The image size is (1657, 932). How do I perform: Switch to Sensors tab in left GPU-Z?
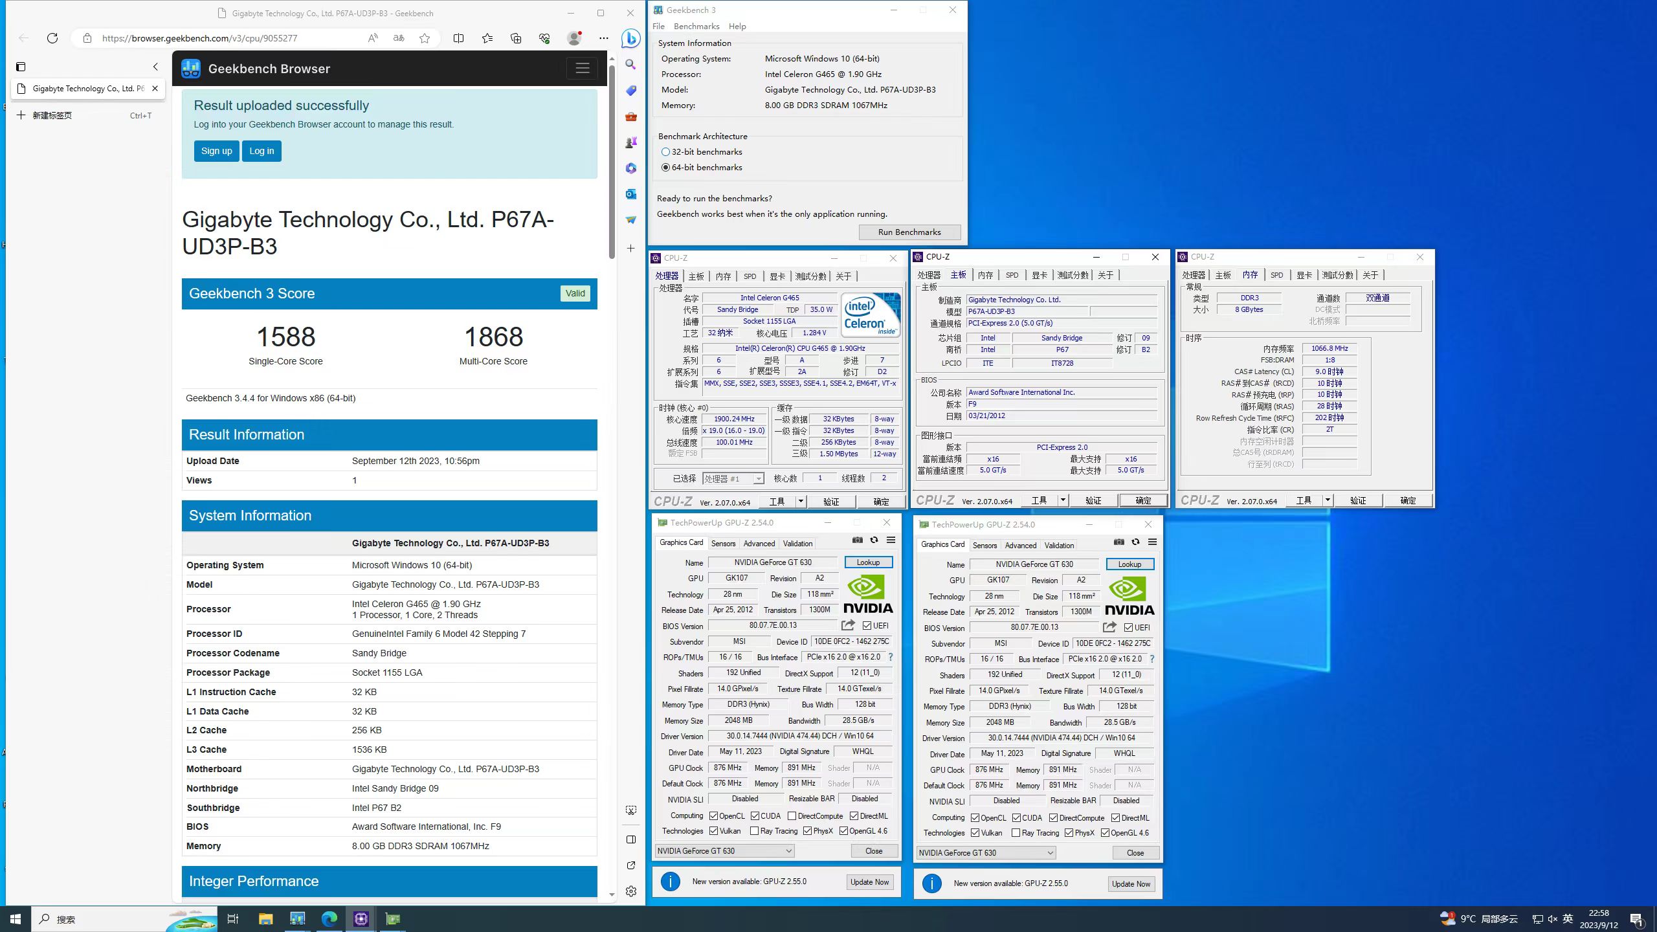tap(723, 544)
